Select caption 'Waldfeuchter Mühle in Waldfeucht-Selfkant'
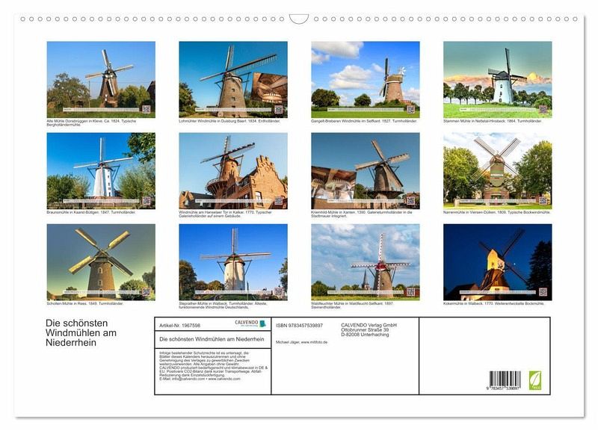 [x=348, y=304]
